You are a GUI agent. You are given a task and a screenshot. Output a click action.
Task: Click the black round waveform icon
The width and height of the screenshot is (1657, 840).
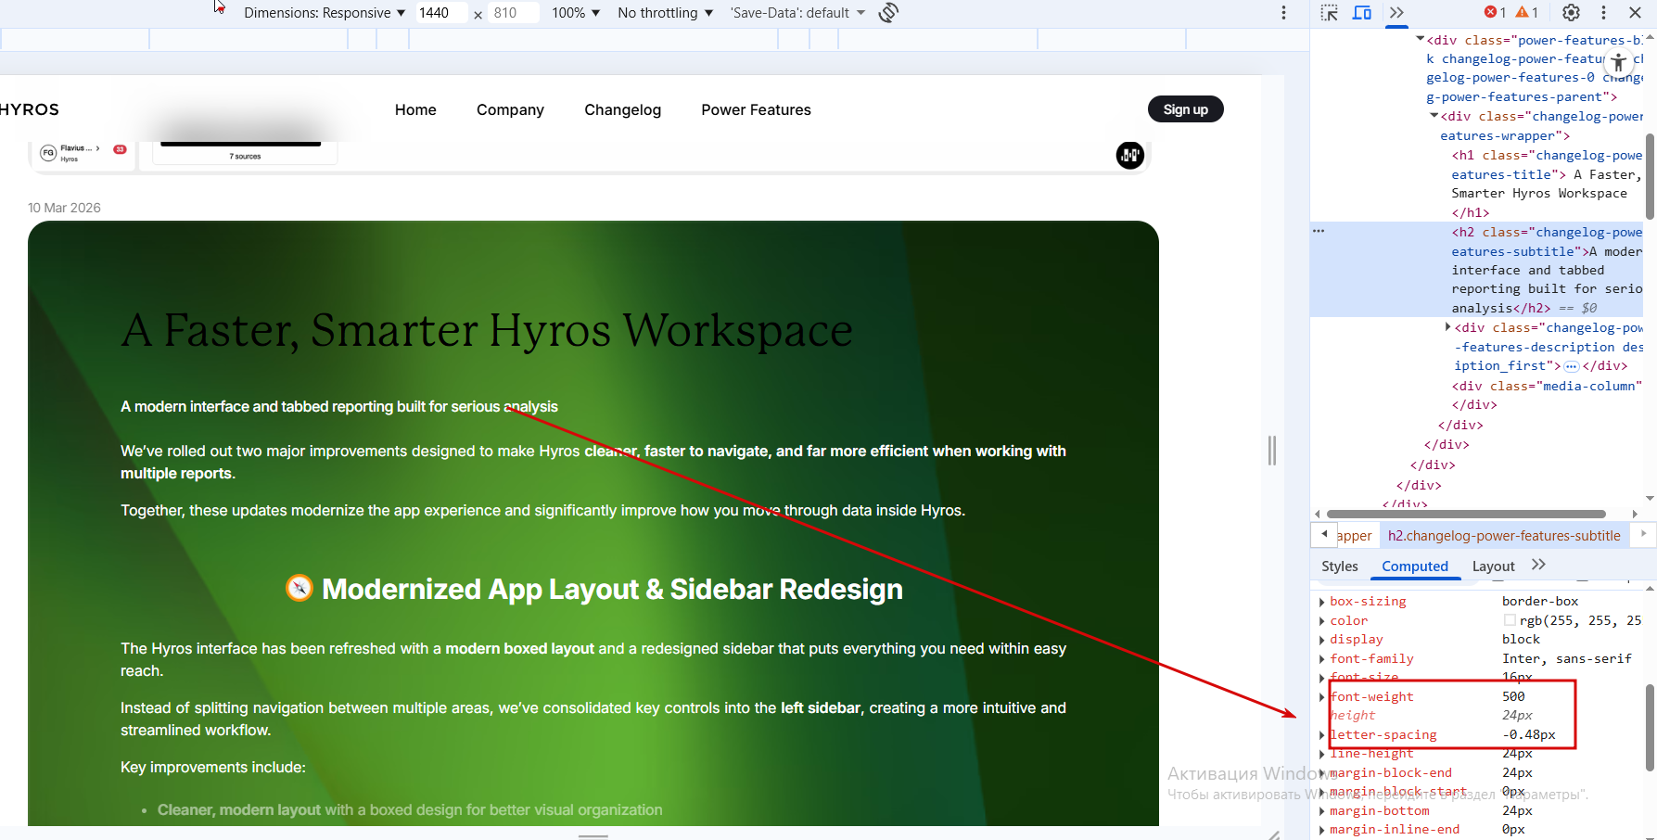(x=1129, y=155)
